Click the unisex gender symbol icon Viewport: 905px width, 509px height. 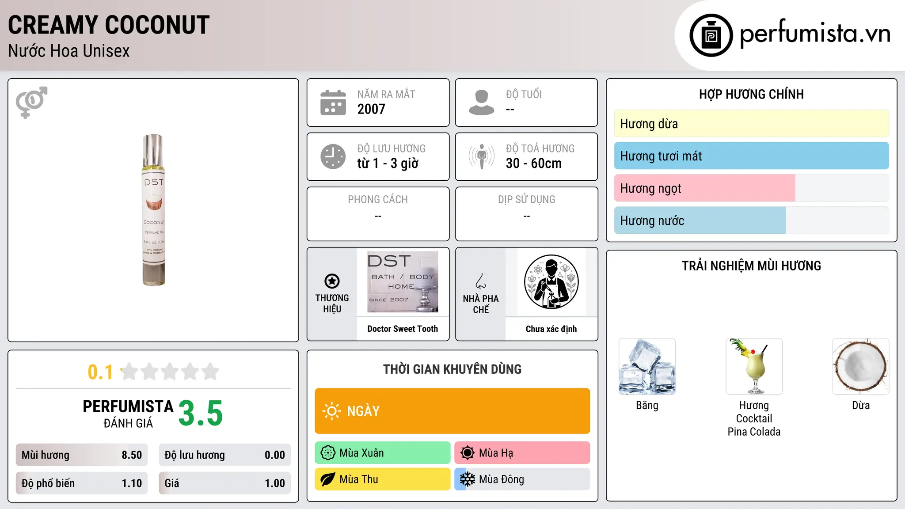[31, 103]
